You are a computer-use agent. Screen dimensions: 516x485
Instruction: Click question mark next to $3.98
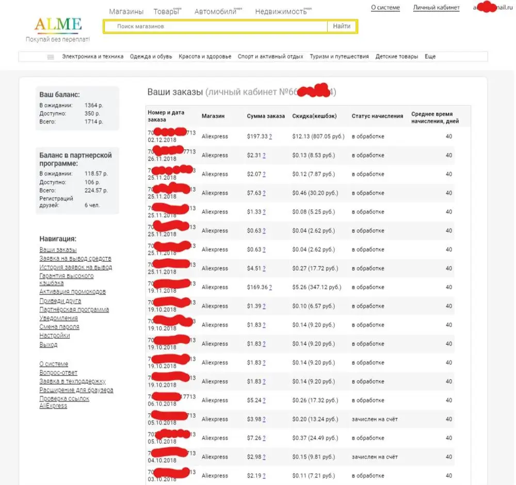pyautogui.click(x=264, y=419)
